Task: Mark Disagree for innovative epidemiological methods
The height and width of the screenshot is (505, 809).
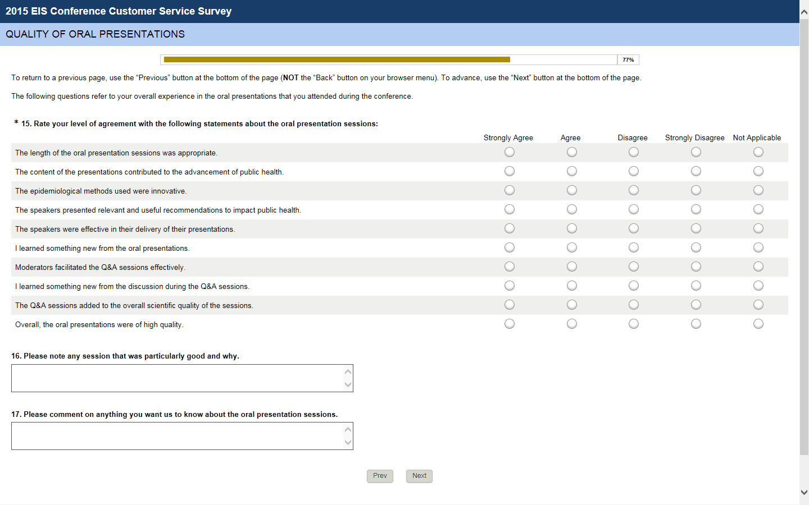Action: point(634,190)
